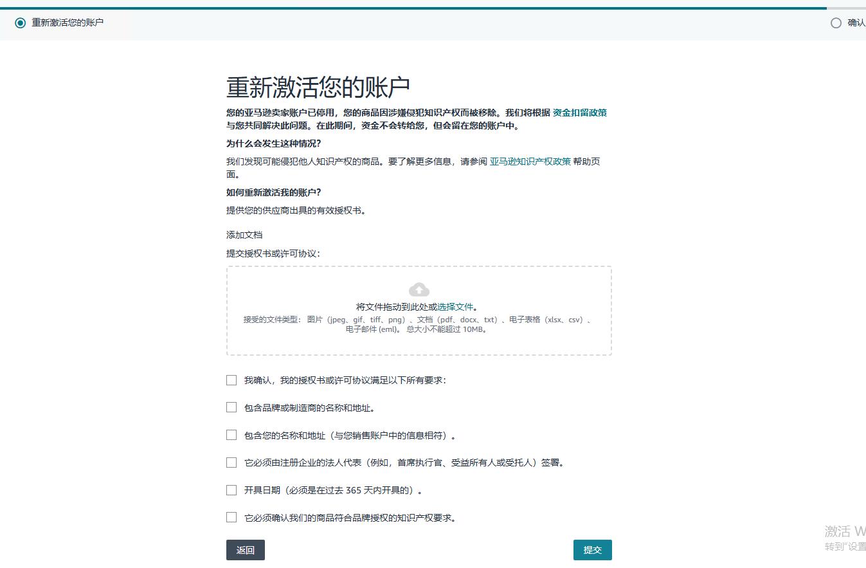This screenshot has width=866, height=568.
Task: Open the 亚马逊知识产权政策 link
Action: [x=530, y=161]
